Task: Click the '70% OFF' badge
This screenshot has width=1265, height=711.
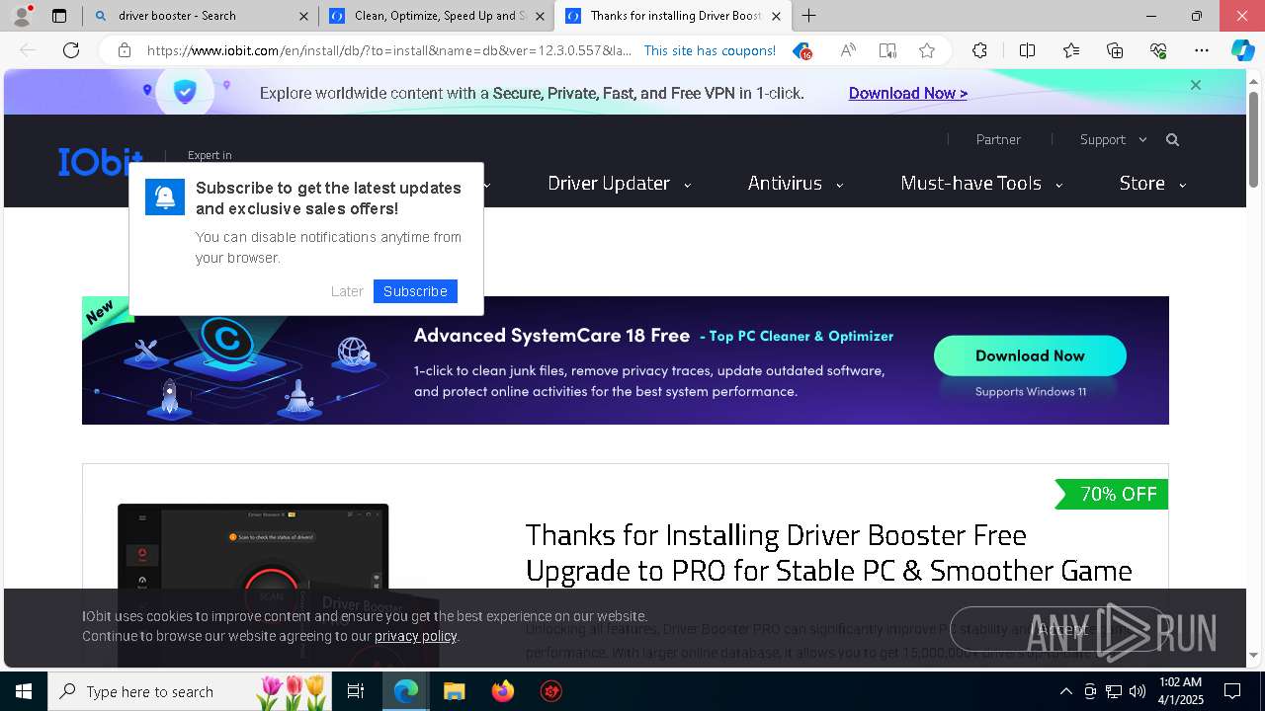Action: [1112, 494]
